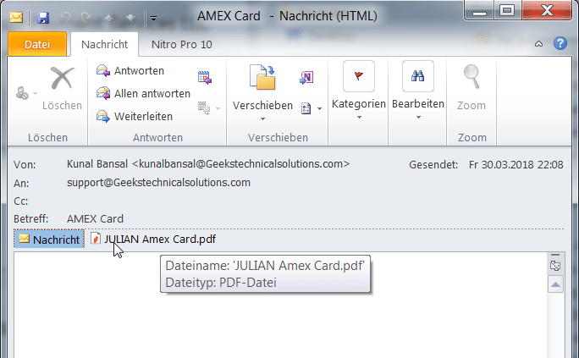Click subject text AMEX Card

(95, 219)
